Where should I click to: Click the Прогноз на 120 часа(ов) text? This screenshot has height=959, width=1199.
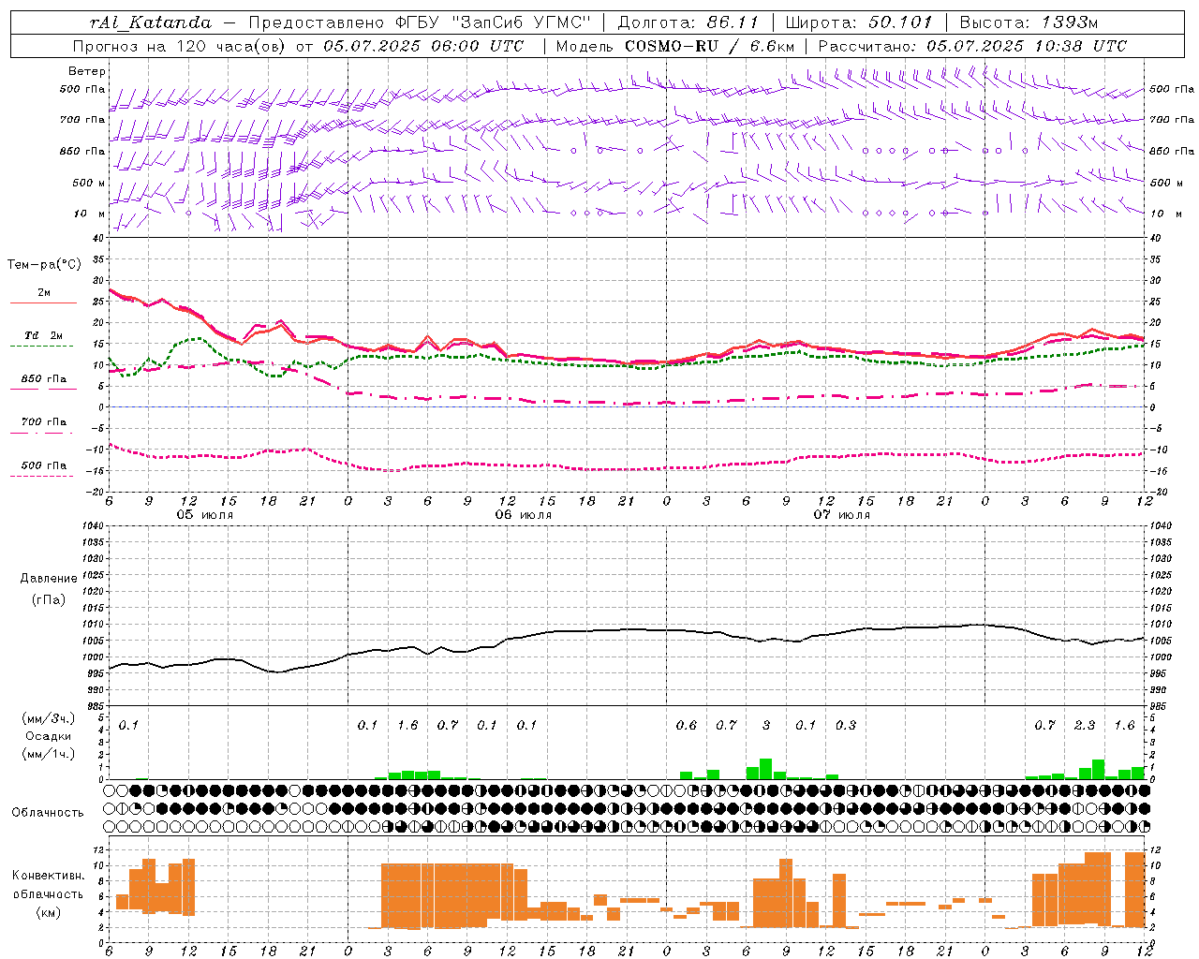(181, 46)
